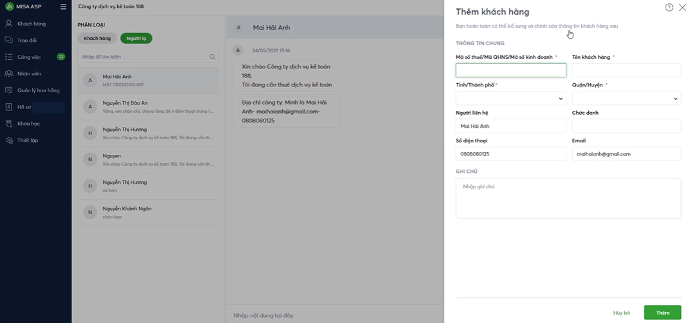This screenshot has height=323, width=692.
Task: Click the green Thêm button
Action: coord(662,313)
